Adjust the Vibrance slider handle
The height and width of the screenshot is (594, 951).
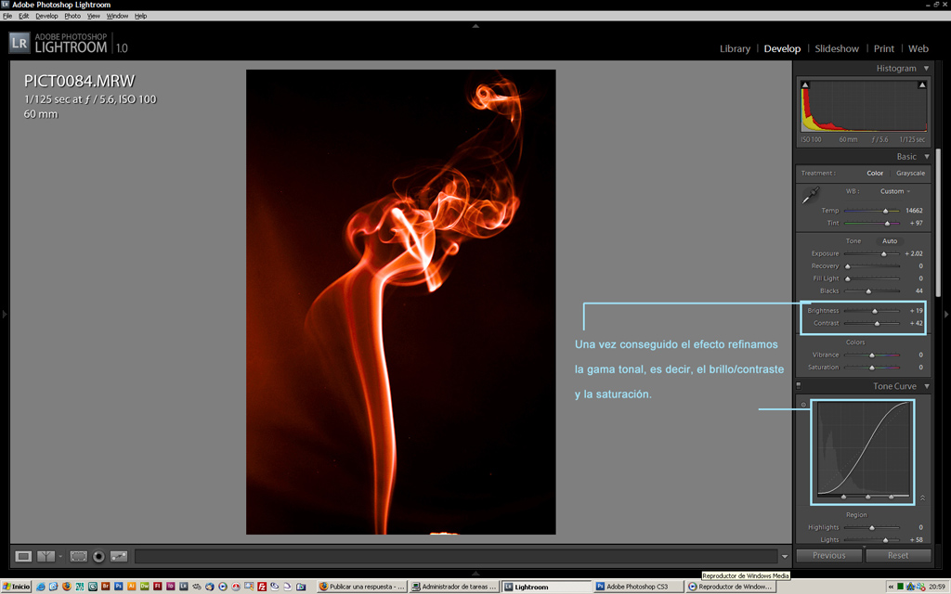[x=872, y=355]
